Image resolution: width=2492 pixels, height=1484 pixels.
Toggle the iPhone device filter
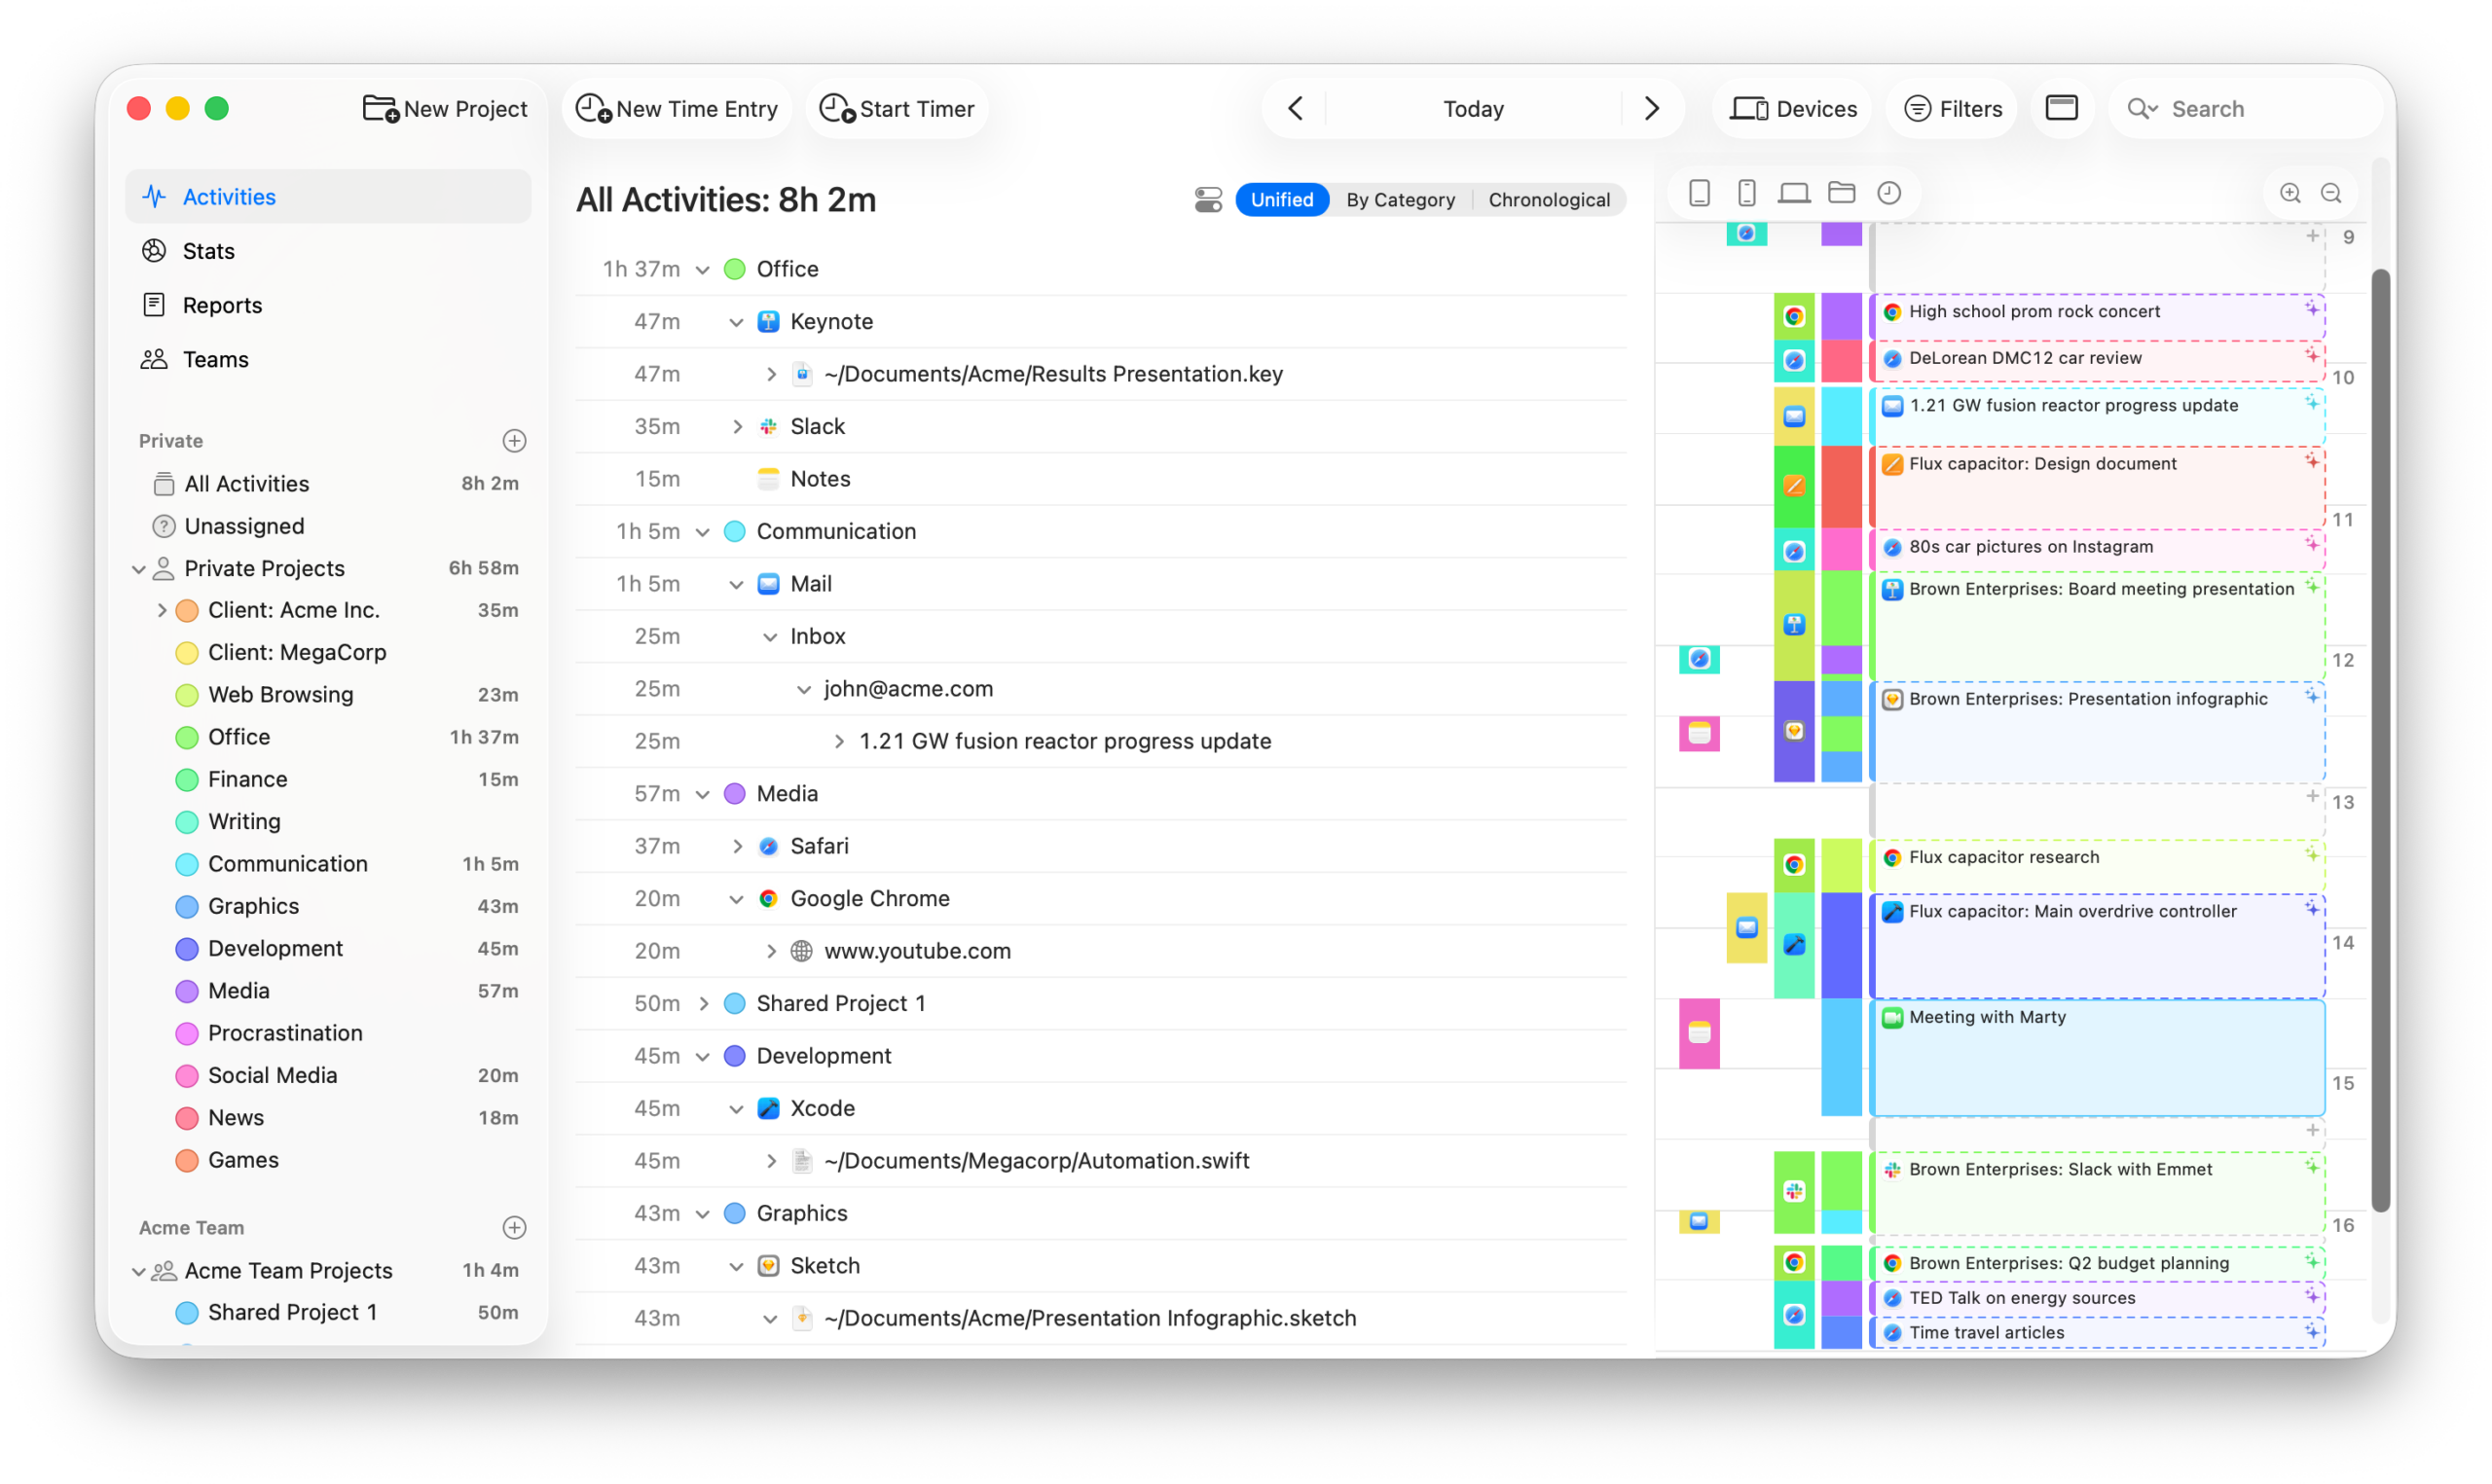click(1747, 192)
